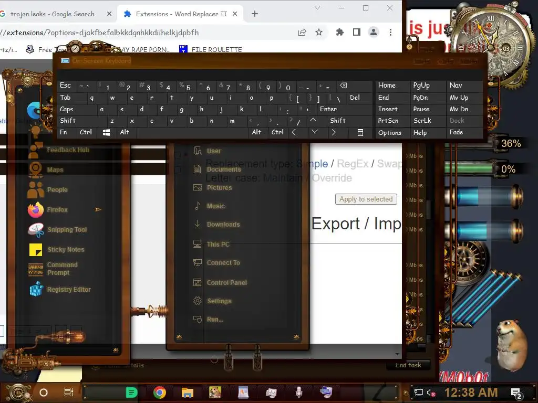Toggle the right Shift key
538x403 pixels.
[x=349, y=121]
